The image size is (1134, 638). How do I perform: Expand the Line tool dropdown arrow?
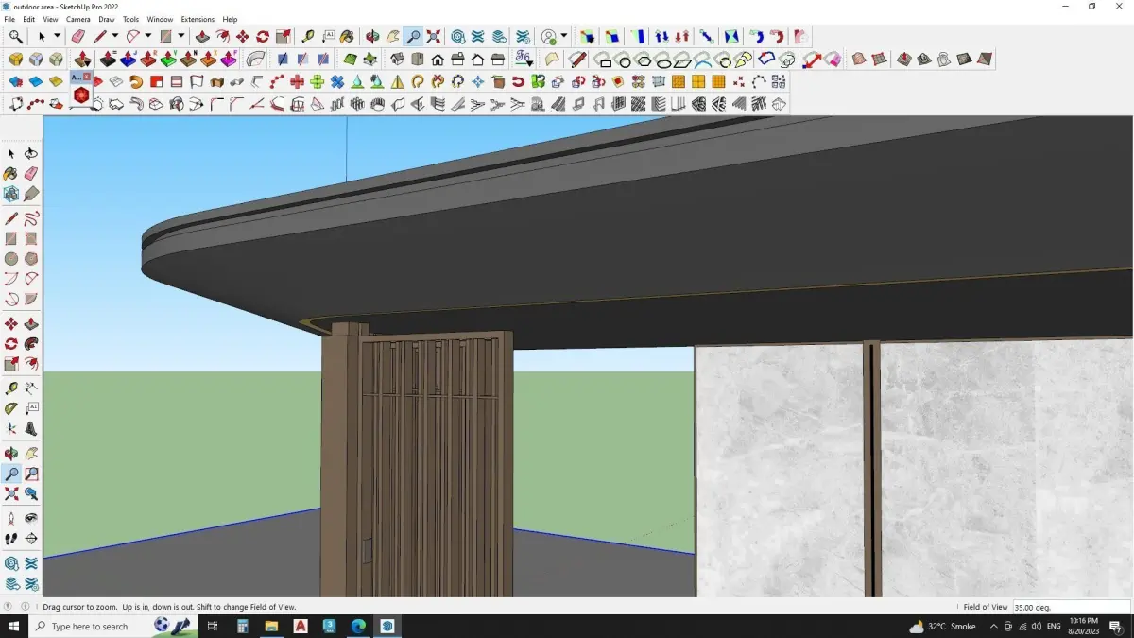pos(114,37)
